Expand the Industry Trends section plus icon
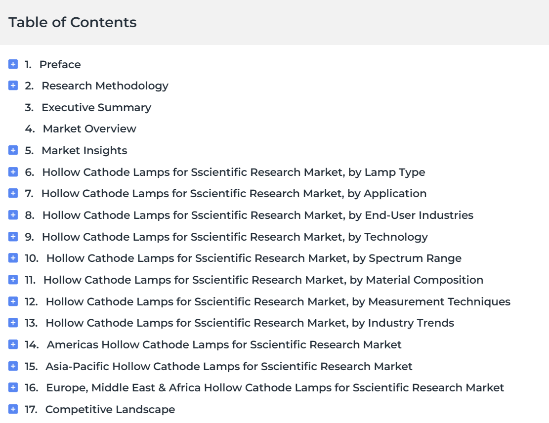Screen dimensions: 549x423 tap(13, 323)
